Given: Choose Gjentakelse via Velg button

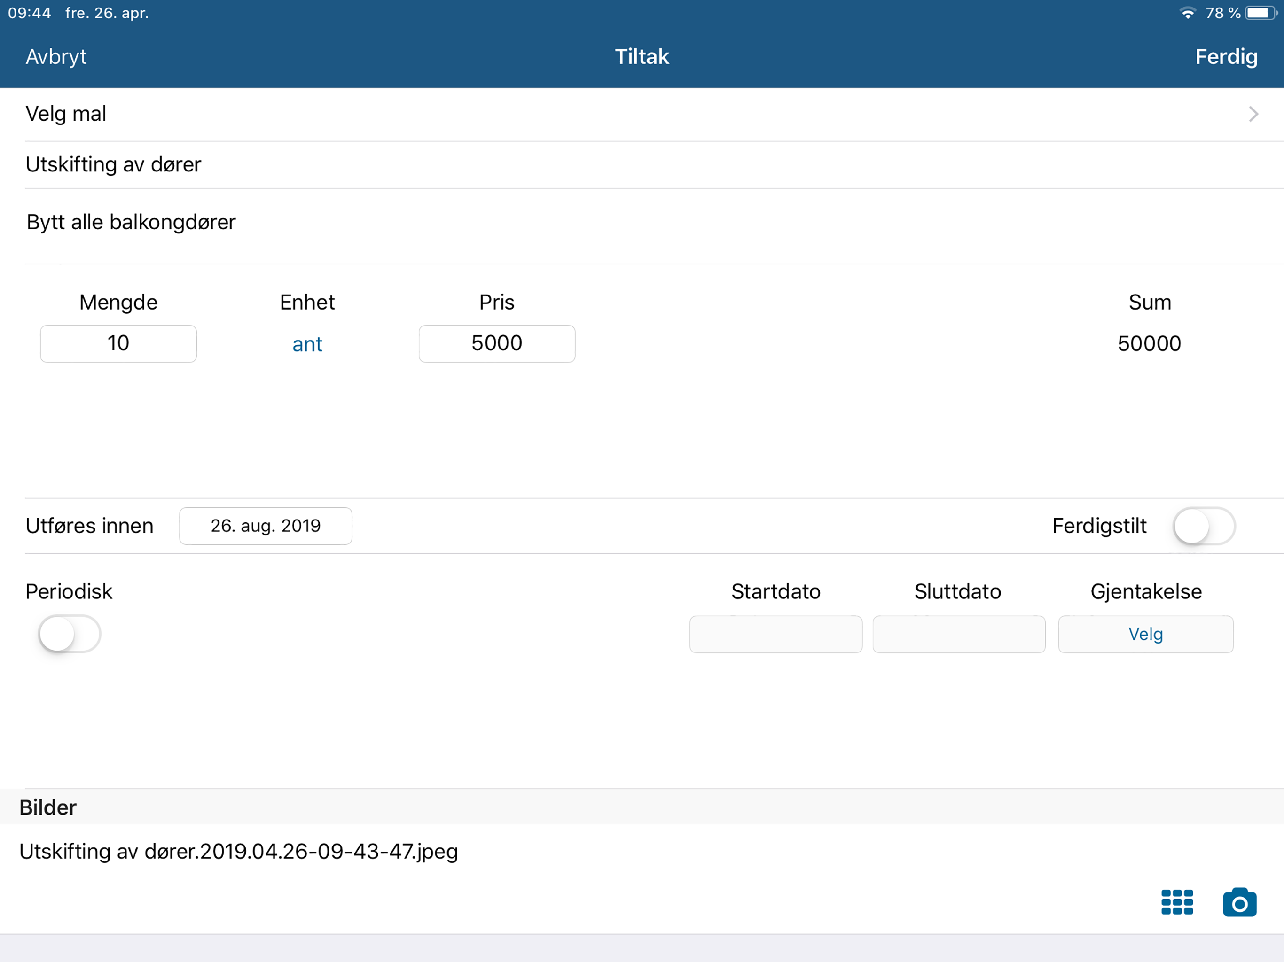Looking at the screenshot, I should click(1145, 634).
